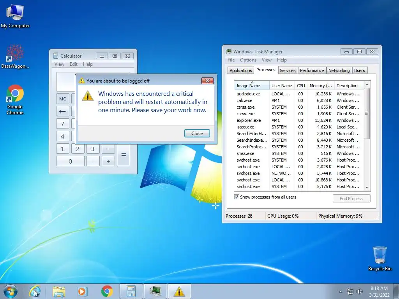This screenshot has width=399, height=299.
Task: Click calculator digit 3
Action: pyautogui.click(x=93, y=149)
